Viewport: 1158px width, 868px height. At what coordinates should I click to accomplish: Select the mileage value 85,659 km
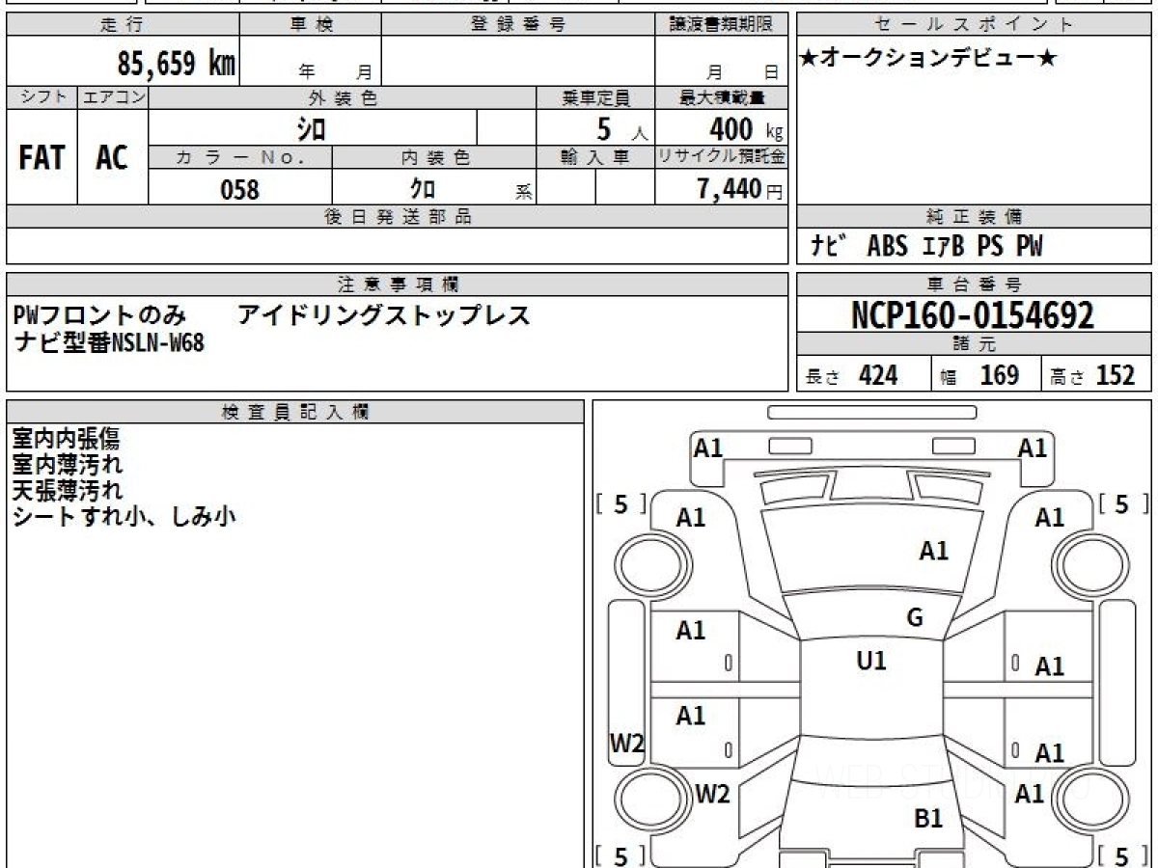pos(177,65)
